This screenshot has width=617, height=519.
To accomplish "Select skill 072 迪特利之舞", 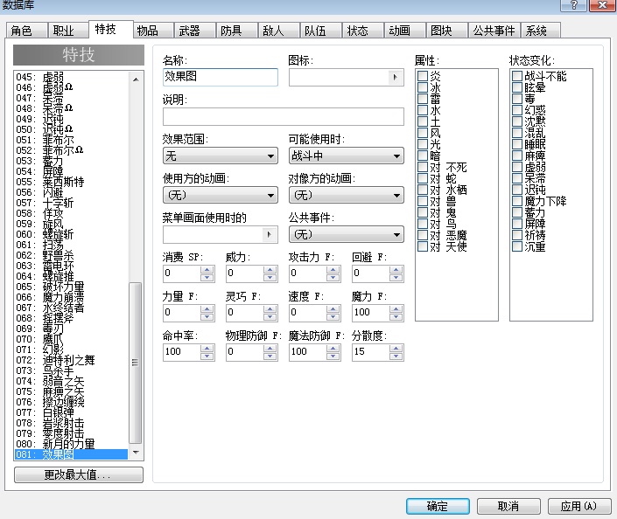I will [71, 360].
